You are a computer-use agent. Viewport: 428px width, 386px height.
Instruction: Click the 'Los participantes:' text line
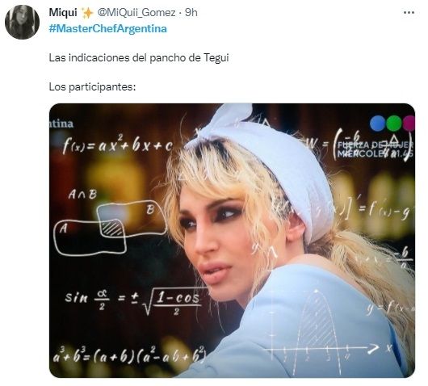point(92,87)
